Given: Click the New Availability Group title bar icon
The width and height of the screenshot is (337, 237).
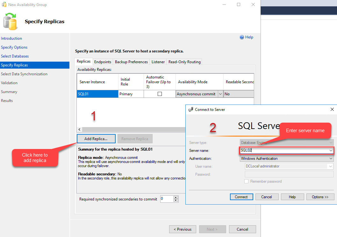Looking at the screenshot, I should click(4, 4).
